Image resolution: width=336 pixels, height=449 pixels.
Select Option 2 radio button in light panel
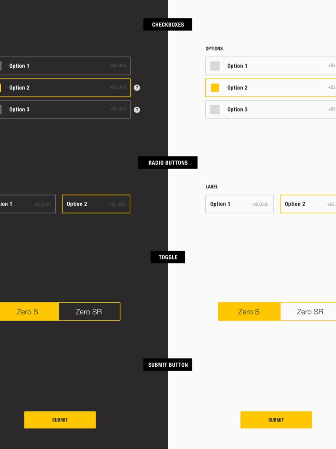(x=308, y=204)
